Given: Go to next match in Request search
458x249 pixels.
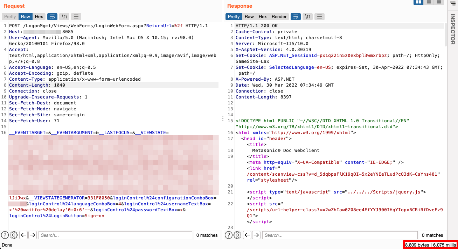Looking at the screenshot, I should [x=33, y=235].
